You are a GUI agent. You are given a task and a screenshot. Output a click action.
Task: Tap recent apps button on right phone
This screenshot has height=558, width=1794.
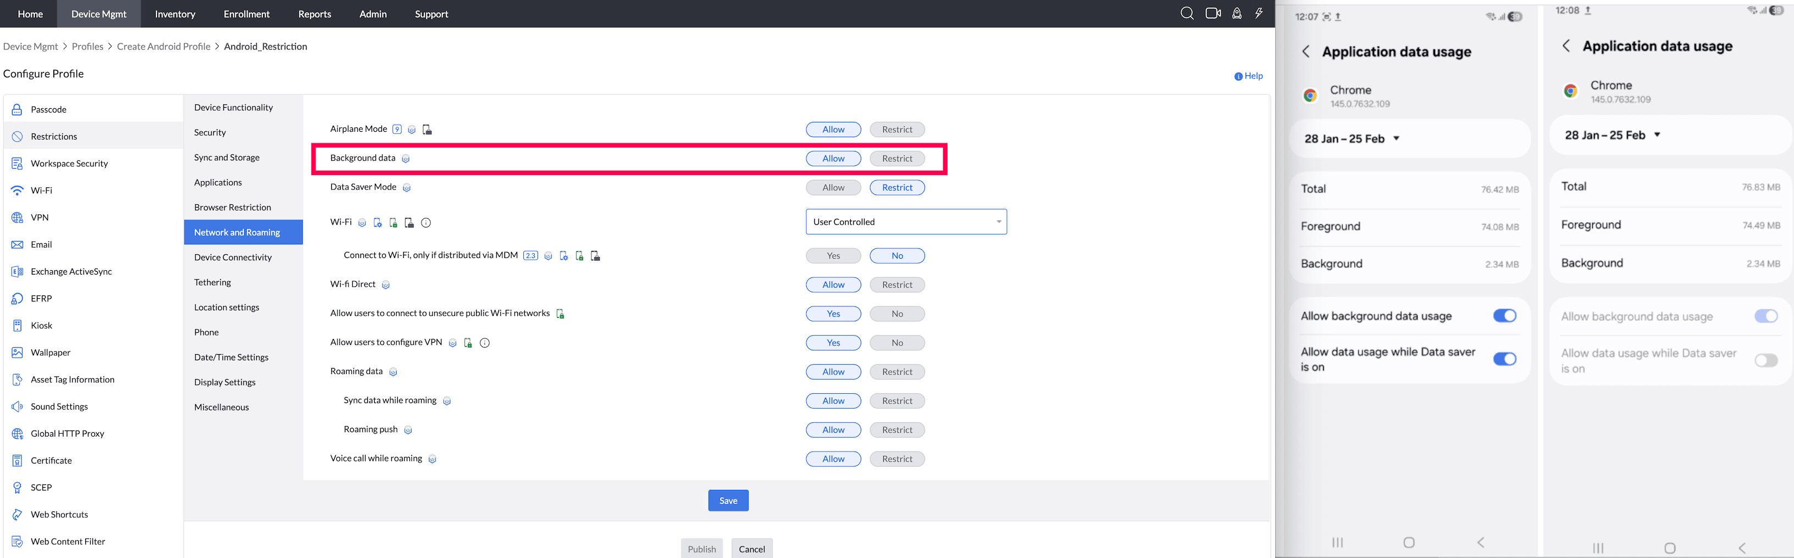point(1598,548)
